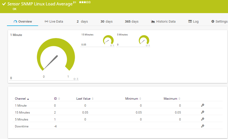
Task: Edit channel settings for 5 Minutes row
Action: tap(202, 119)
